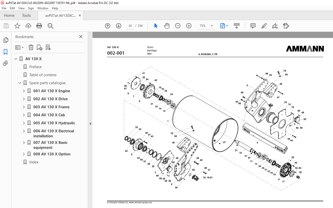Add a comment note icon
Image resolution: width=333 pixels, height=208 pixels.
253,26
